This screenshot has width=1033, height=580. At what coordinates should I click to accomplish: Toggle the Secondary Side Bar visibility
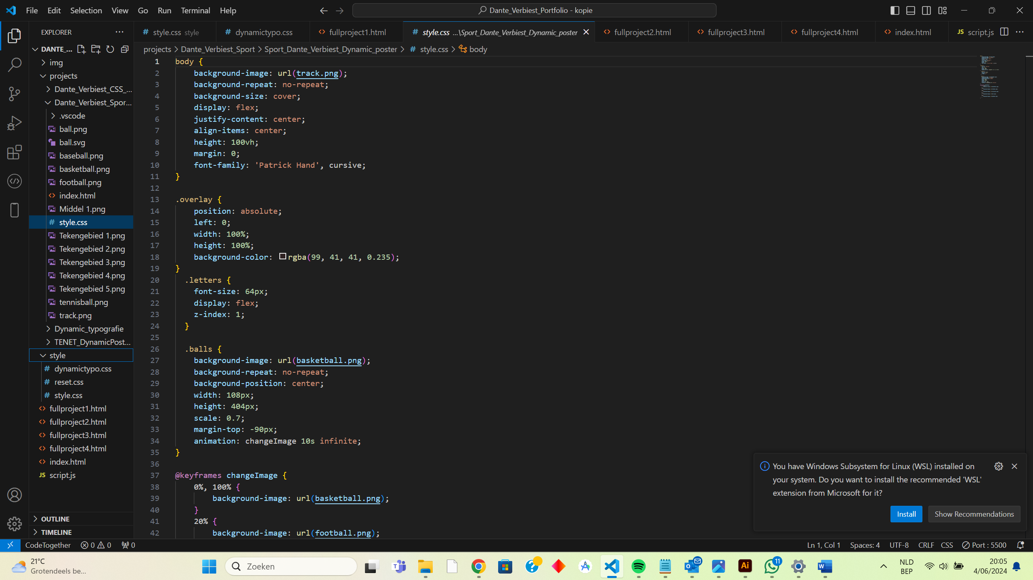coord(926,10)
